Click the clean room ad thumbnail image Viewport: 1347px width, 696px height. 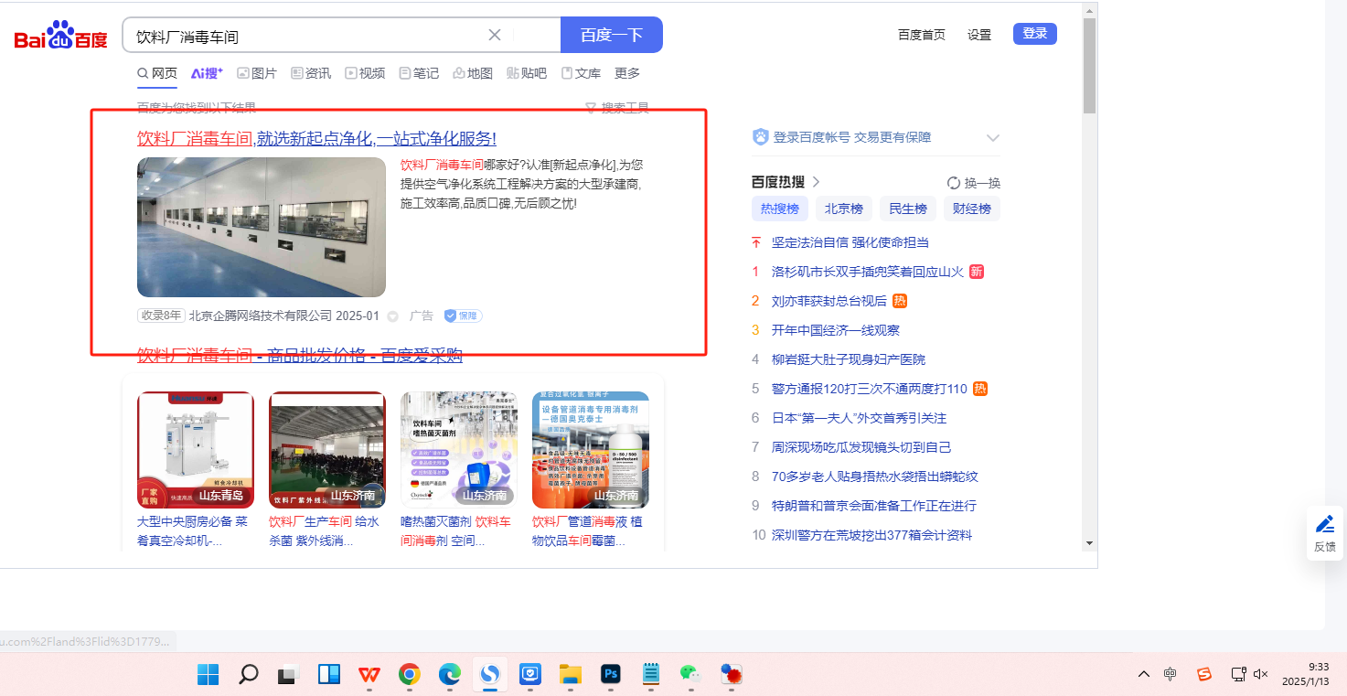click(262, 227)
